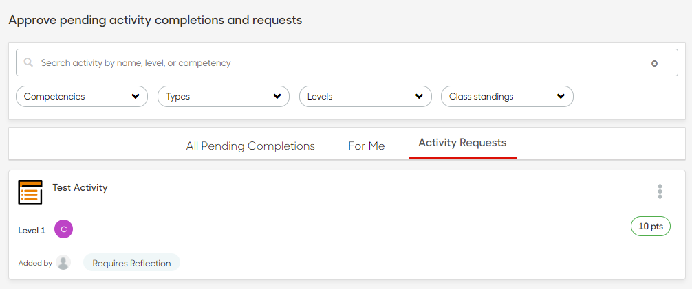Viewport: 692px width, 289px height.
Task: Click the Requires Reflection tag
Action: pyautogui.click(x=131, y=262)
